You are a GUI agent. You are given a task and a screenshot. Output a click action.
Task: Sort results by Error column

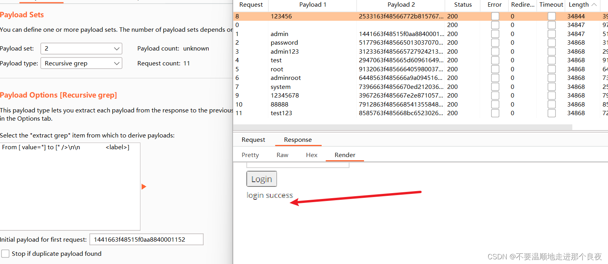[495, 5]
